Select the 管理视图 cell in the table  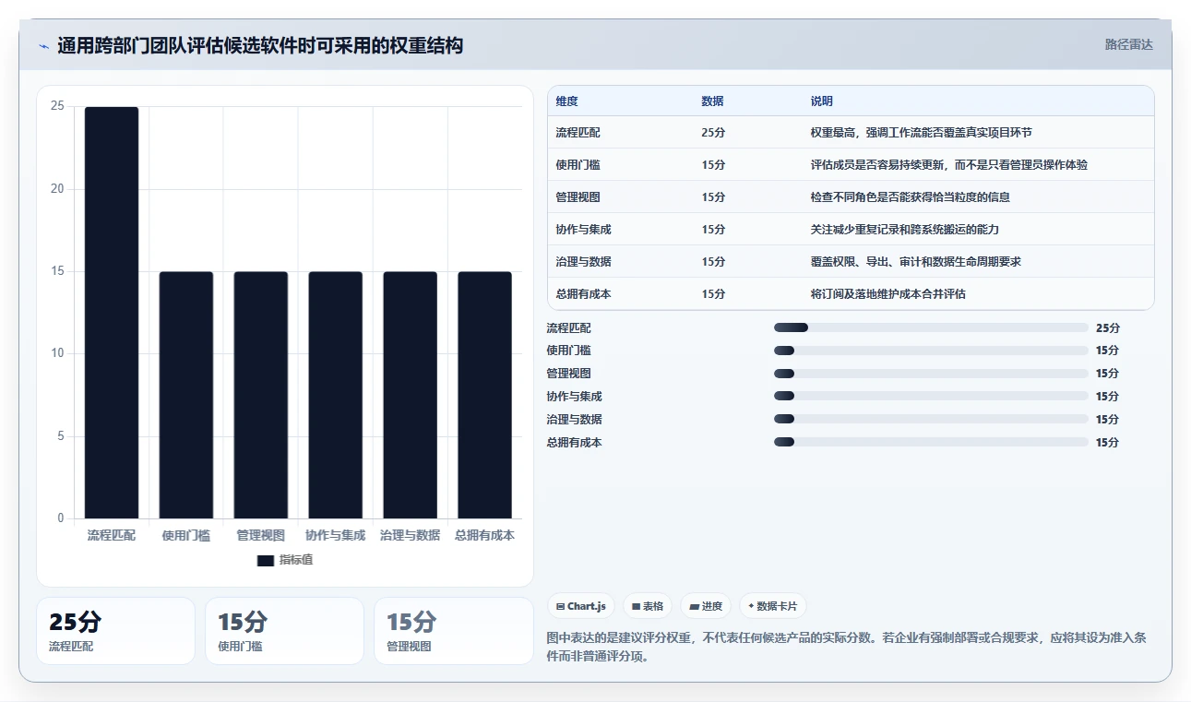click(578, 197)
